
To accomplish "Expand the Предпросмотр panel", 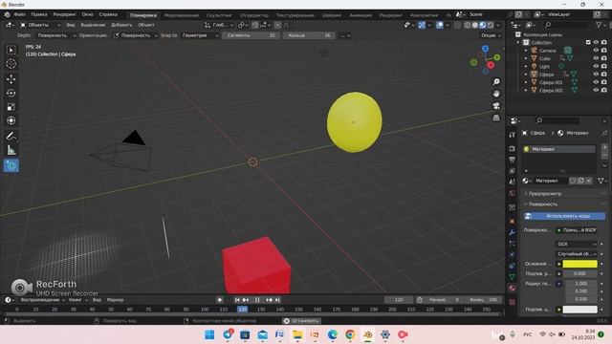I will (x=544, y=193).
